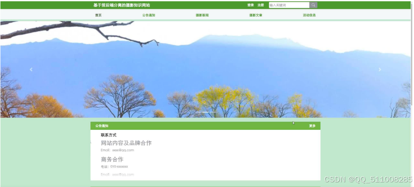Open the 注册 register link
Screen dimensions: 414x187
click(261, 5)
